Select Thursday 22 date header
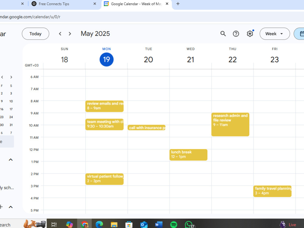The width and height of the screenshot is (304, 228). [x=233, y=59]
